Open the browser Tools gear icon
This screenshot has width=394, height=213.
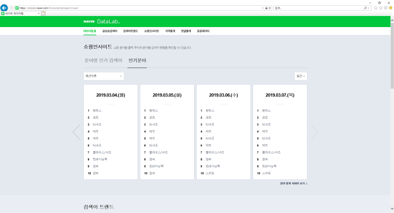pyautogui.click(x=386, y=8)
